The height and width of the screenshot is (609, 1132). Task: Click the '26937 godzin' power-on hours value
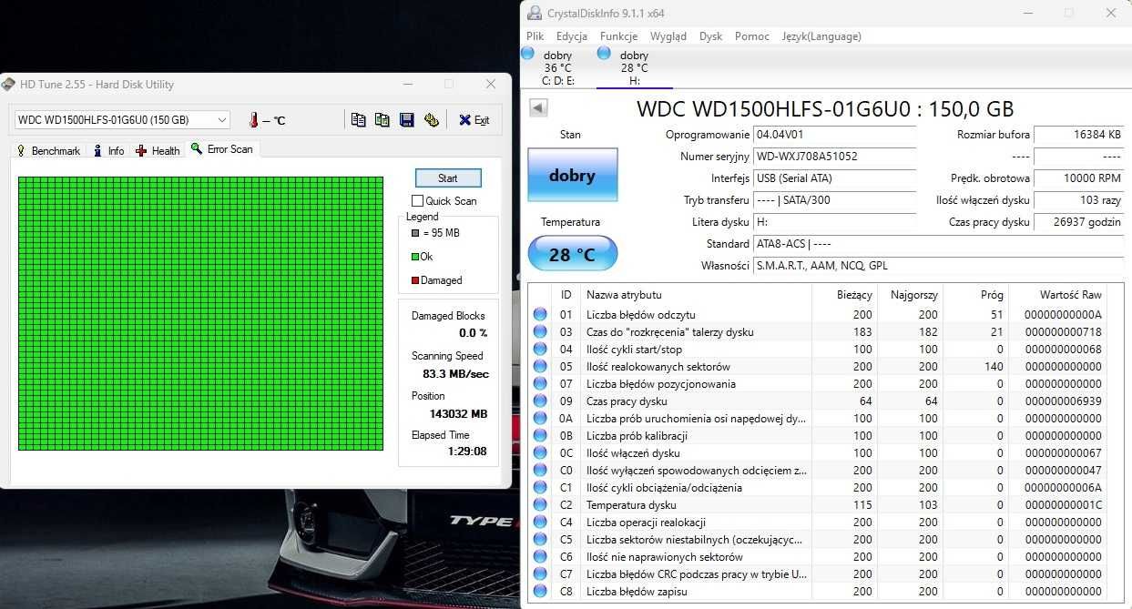pyautogui.click(x=1079, y=222)
